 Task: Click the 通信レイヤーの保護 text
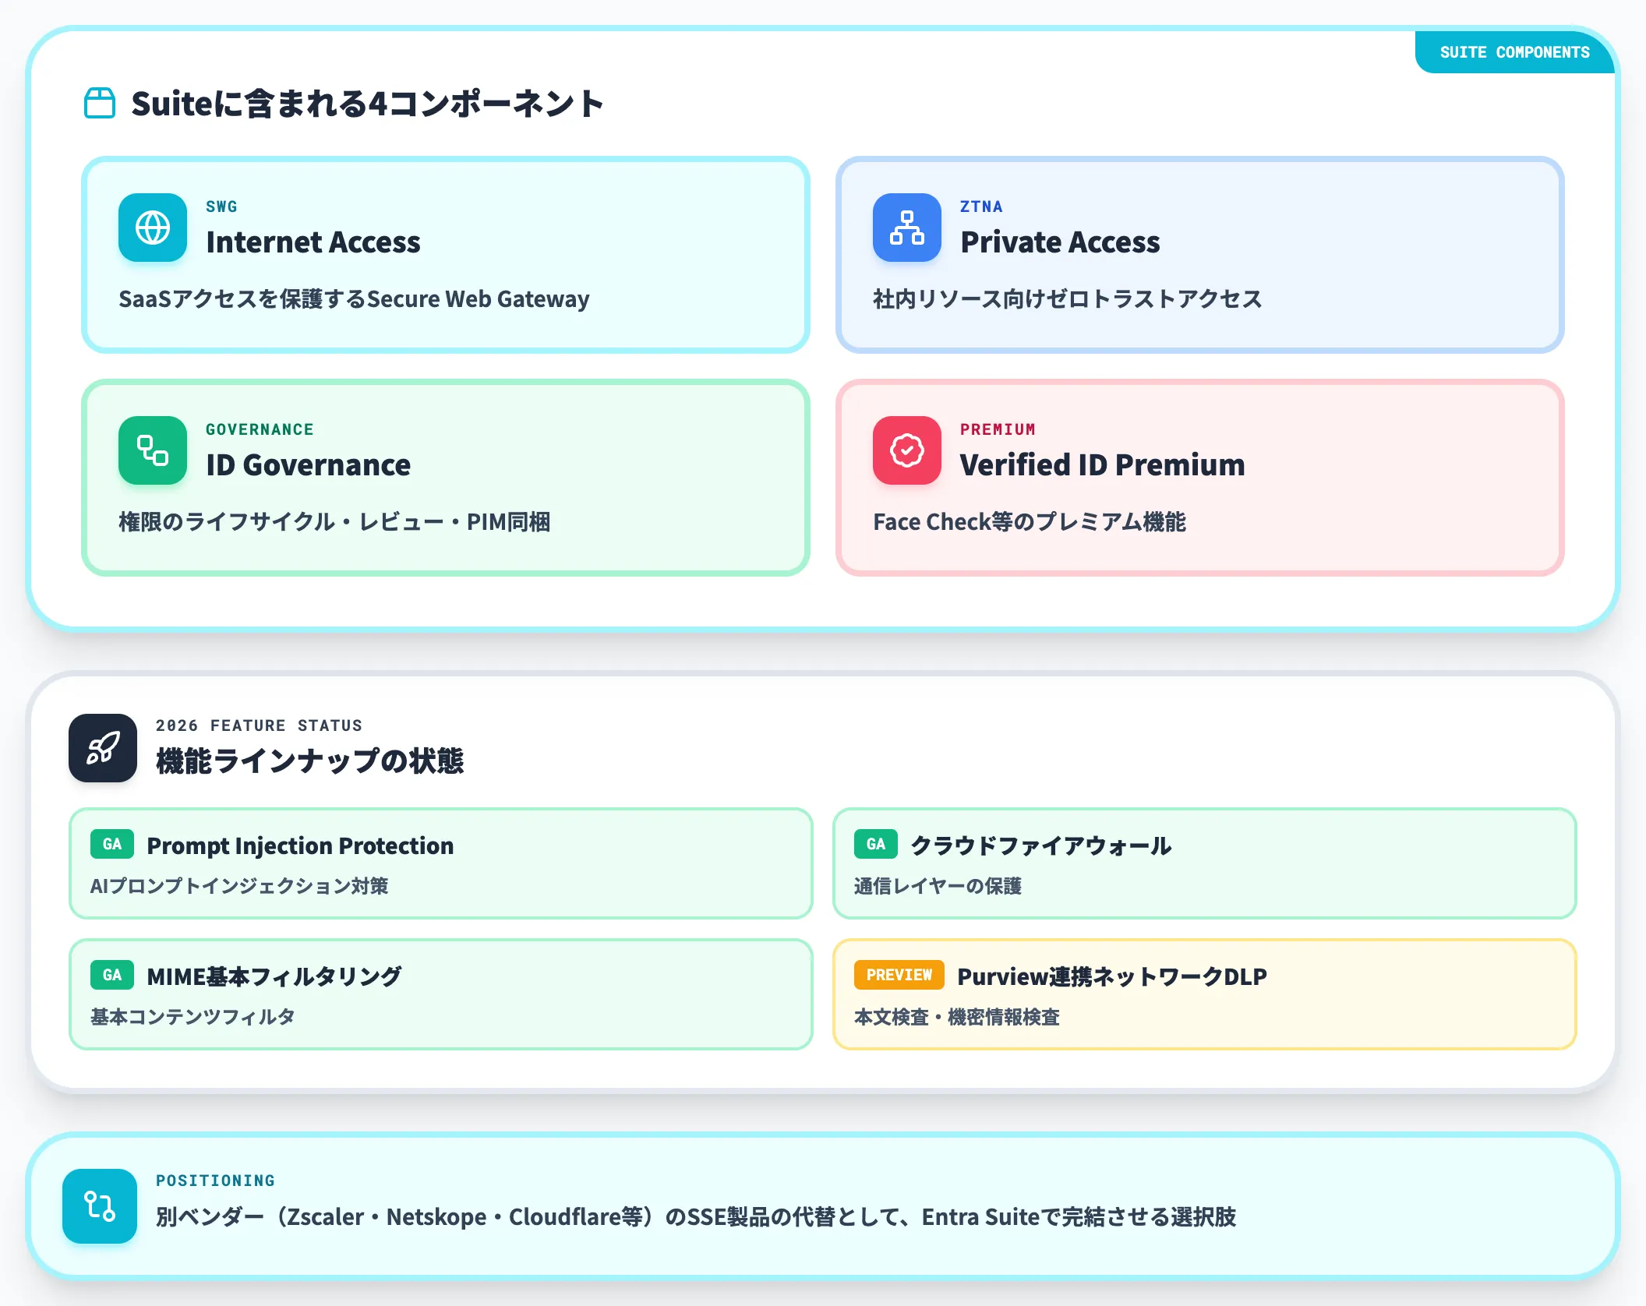click(938, 886)
